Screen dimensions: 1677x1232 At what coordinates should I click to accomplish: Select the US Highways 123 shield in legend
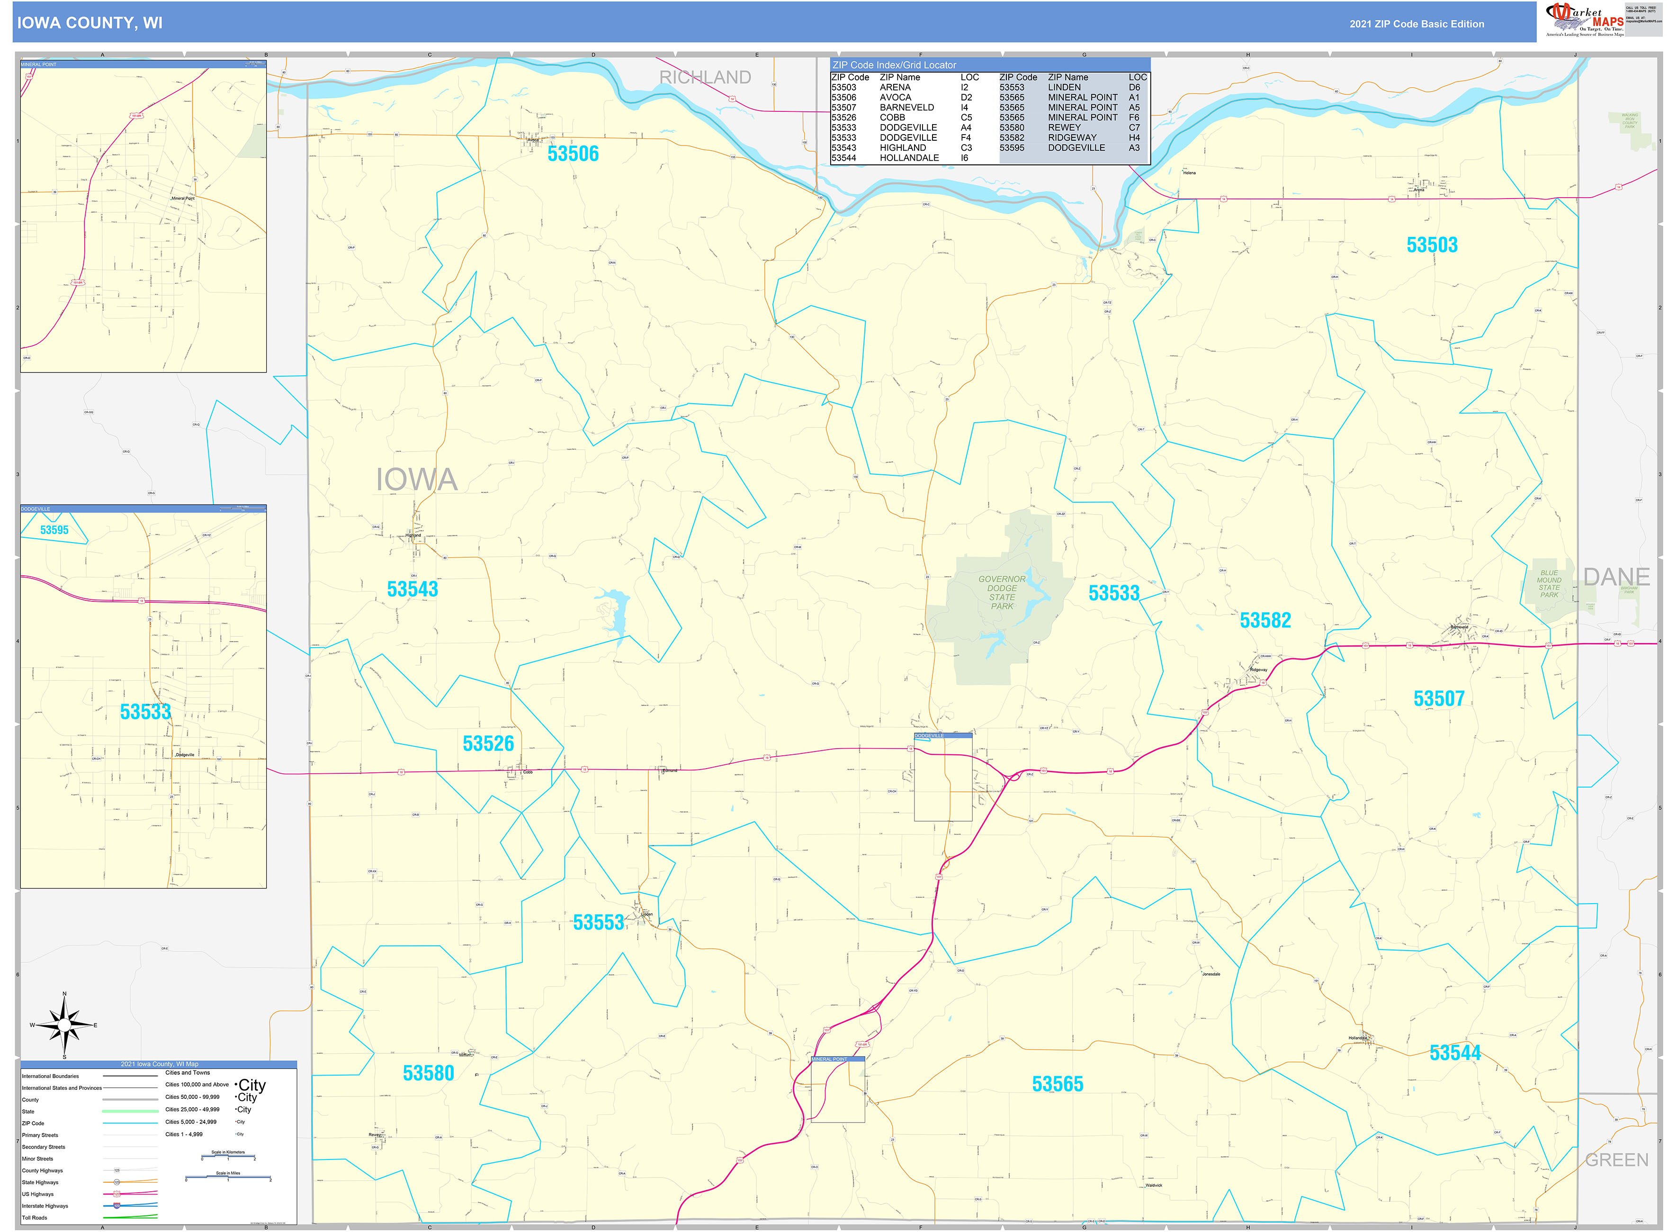(117, 1194)
